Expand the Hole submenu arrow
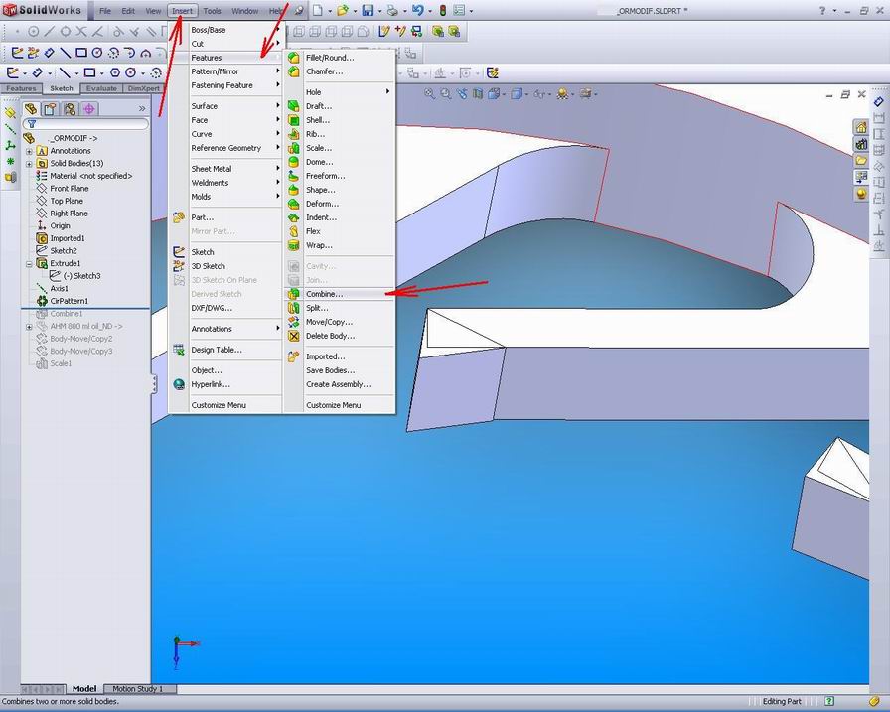Screen dimensions: 890x712 pyautogui.click(x=387, y=92)
